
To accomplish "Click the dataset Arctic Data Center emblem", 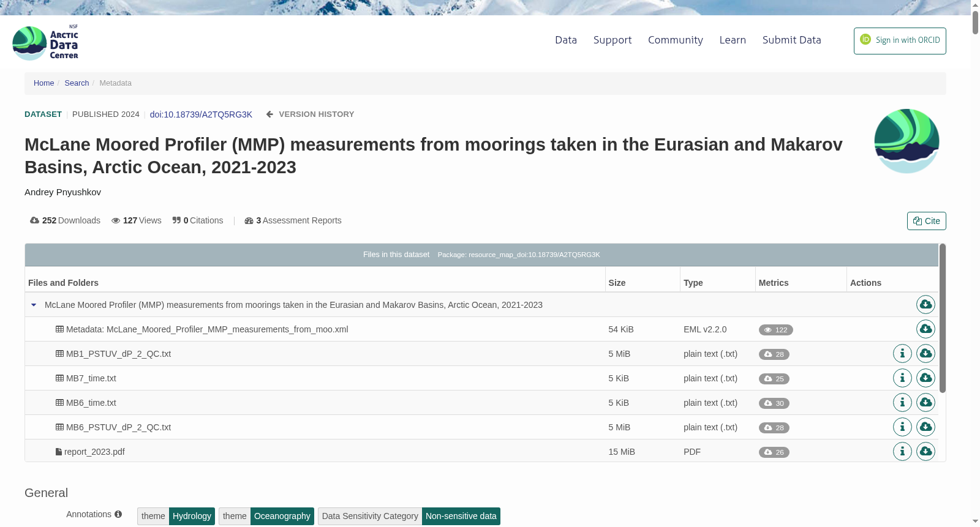I will 907,141.
